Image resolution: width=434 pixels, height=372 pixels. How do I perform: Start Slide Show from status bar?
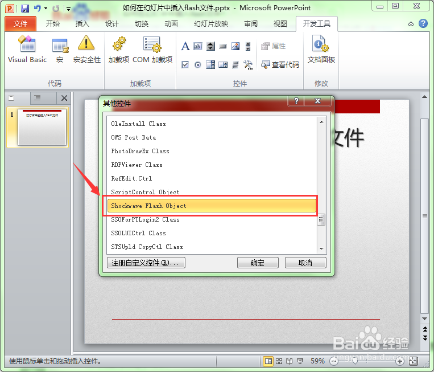pyautogui.click(x=300, y=361)
